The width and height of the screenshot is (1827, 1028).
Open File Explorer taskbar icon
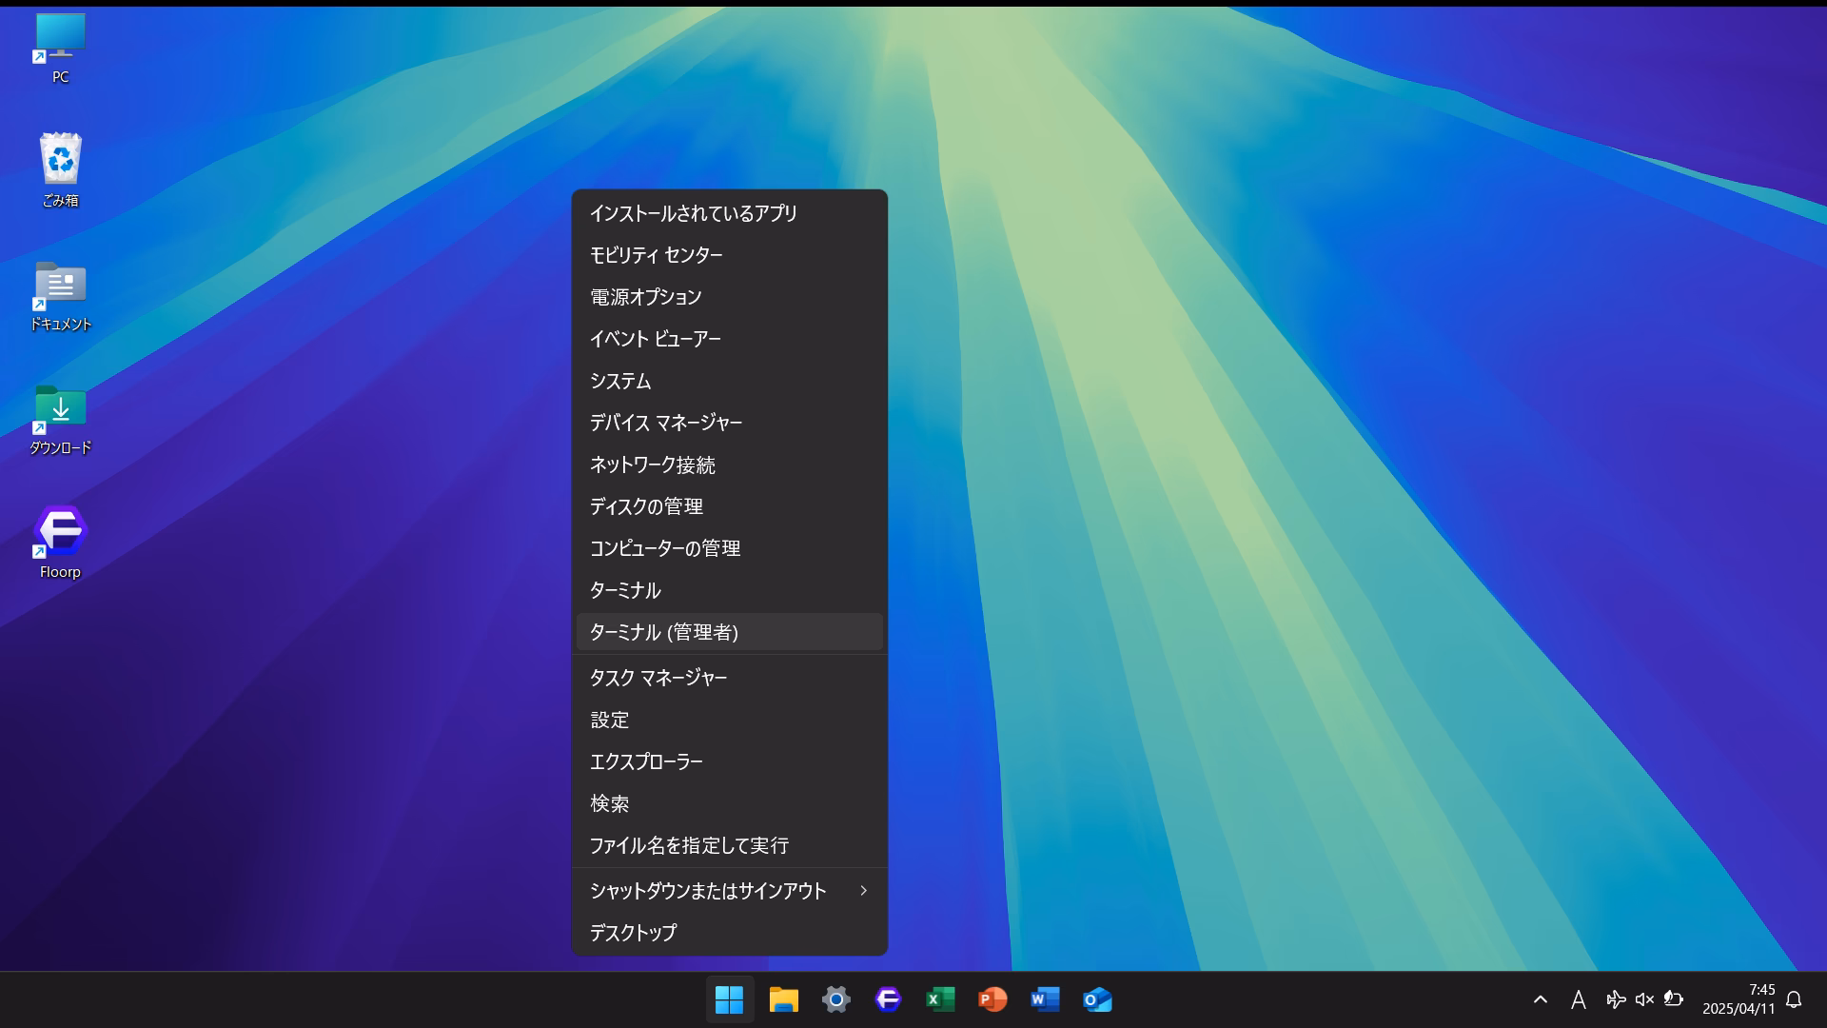point(783,999)
